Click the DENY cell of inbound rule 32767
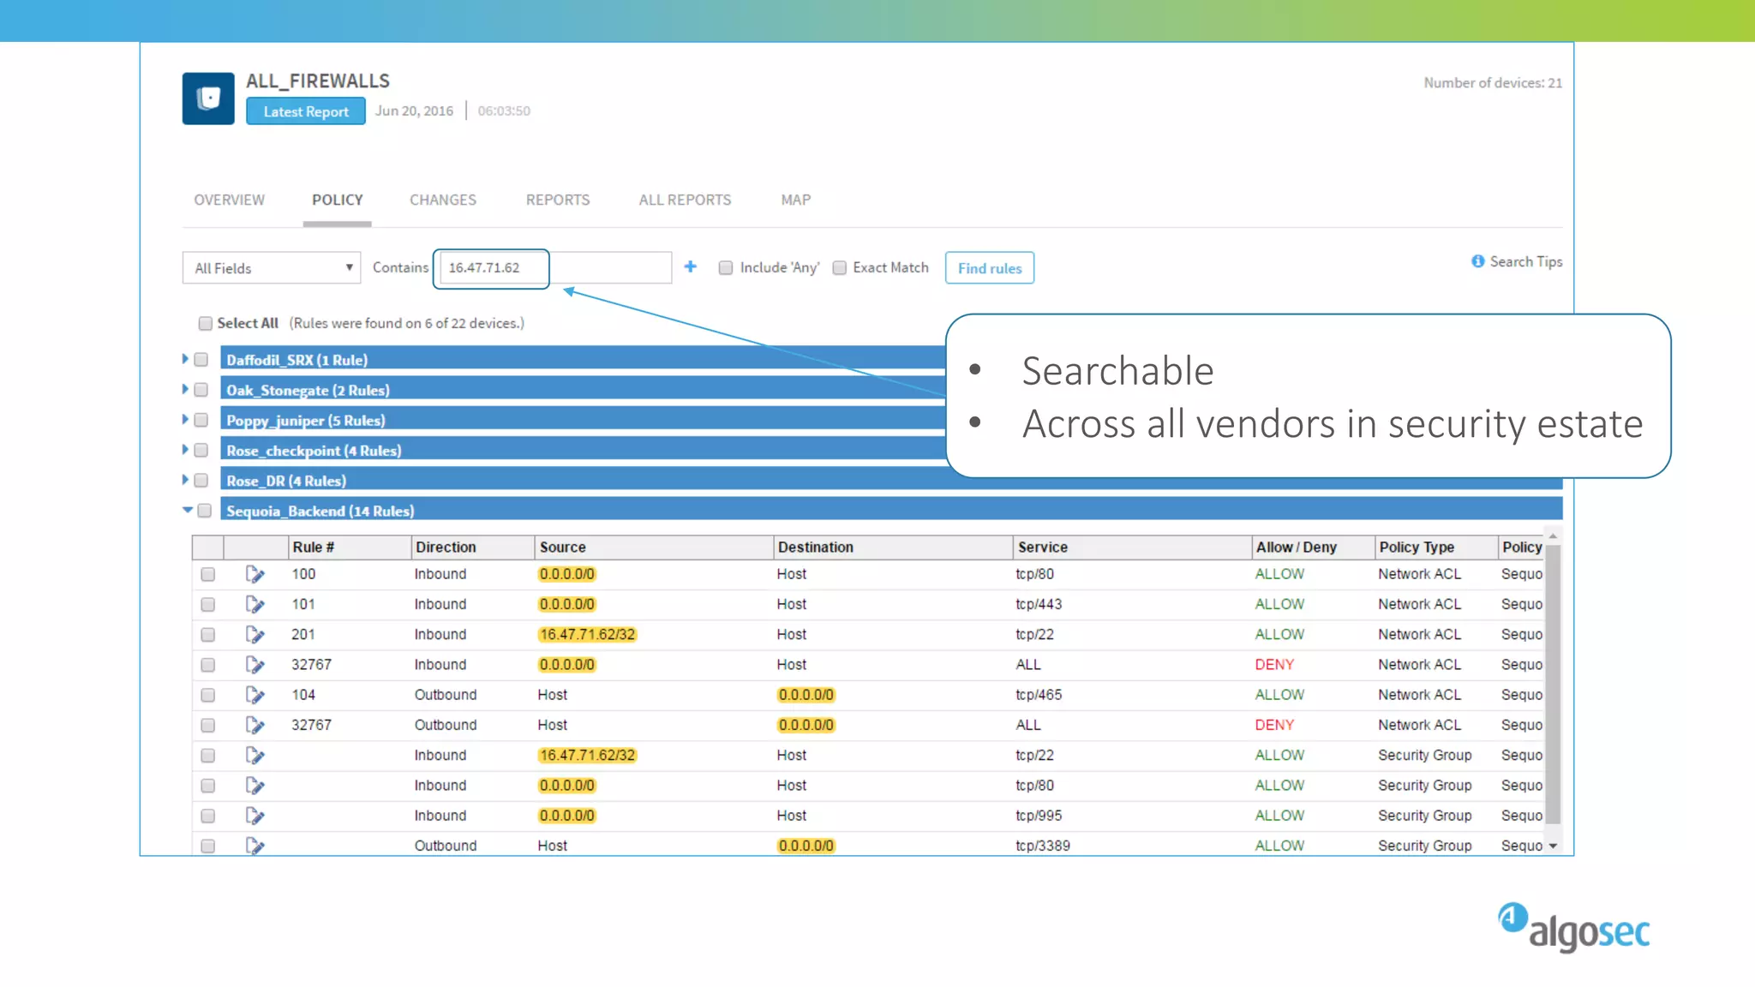1755x987 pixels. coord(1274,664)
